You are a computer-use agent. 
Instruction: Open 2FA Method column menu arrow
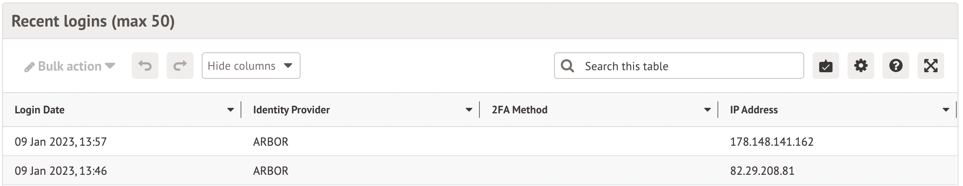[x=707, y=110]
